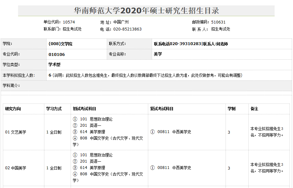The width and height of the screenshot is (293, 188).
Task: Click 808 中国文学史 in the 文艺美学 row
Action: click(x=108, y=141)
